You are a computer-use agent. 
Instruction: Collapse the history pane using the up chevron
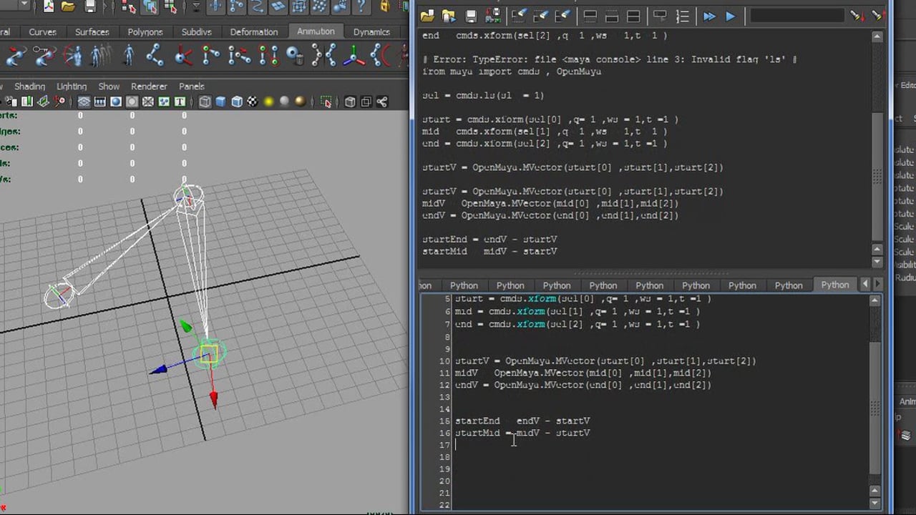click(876, 250)
